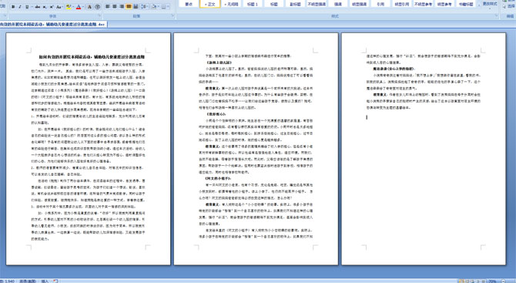Switch to the open document tab

click(x=53, y=25)
